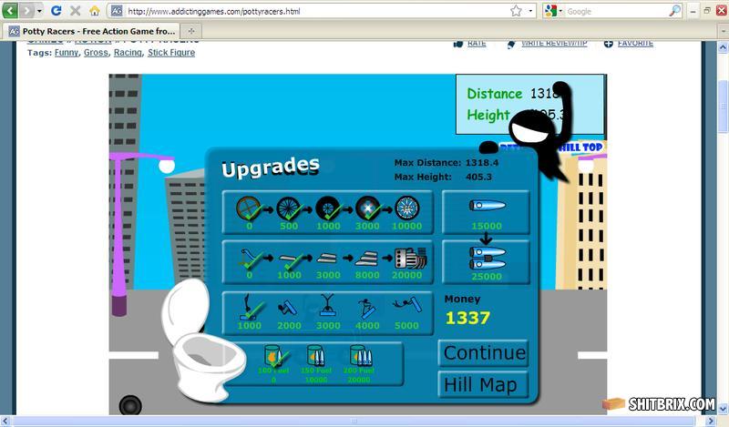Open a new browser tab

pyautogui.click(x=191, y=31)
